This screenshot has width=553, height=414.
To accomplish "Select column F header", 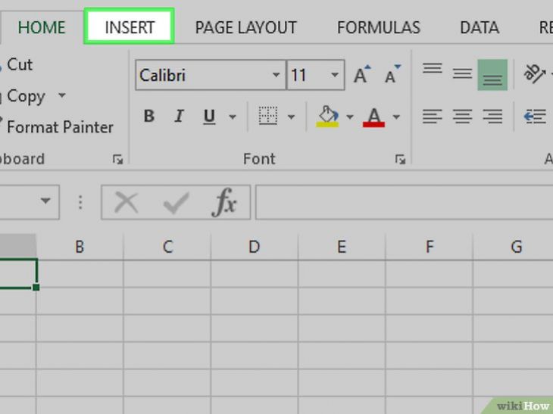I will click(430, 247).
